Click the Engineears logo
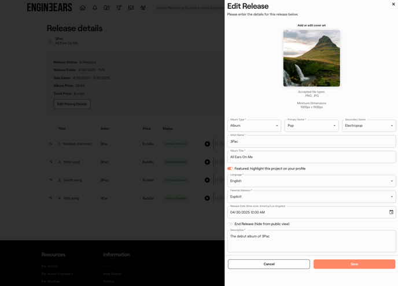398x286 pixels. 50,8
